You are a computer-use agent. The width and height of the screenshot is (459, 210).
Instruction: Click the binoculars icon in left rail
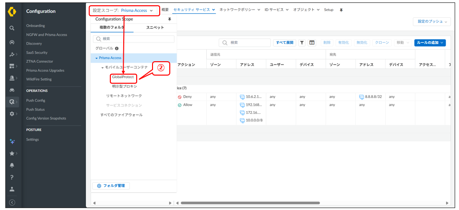12,90
